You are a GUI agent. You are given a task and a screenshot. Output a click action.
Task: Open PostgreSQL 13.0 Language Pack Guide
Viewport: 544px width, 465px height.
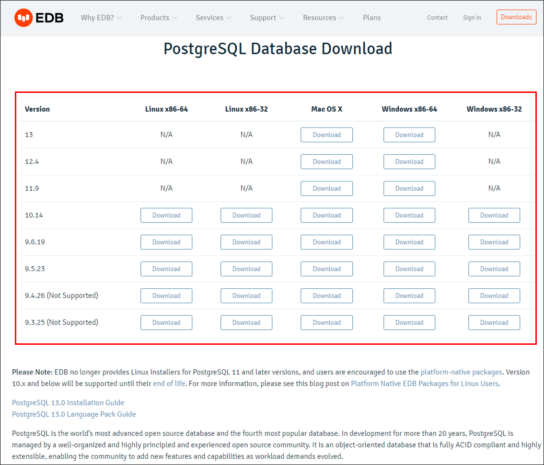point(74,414)
